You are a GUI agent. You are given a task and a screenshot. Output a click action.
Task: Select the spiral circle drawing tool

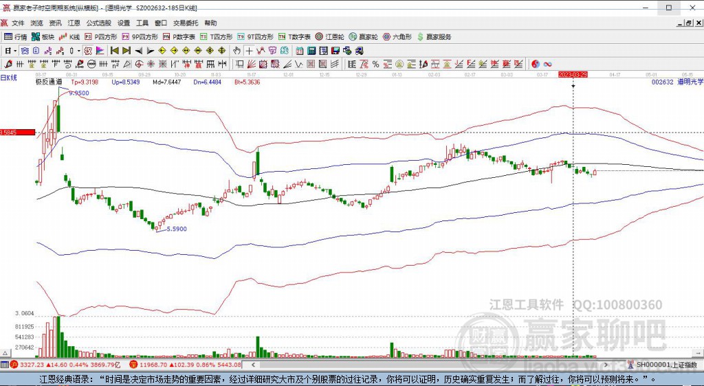(x=139, y=64)
